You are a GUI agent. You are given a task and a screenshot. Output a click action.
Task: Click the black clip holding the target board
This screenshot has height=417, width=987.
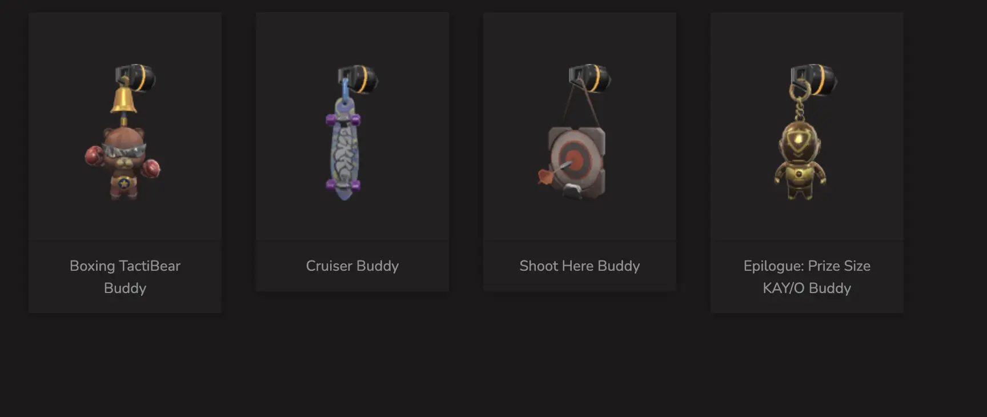pyautogui.click(x=590, y=78)
